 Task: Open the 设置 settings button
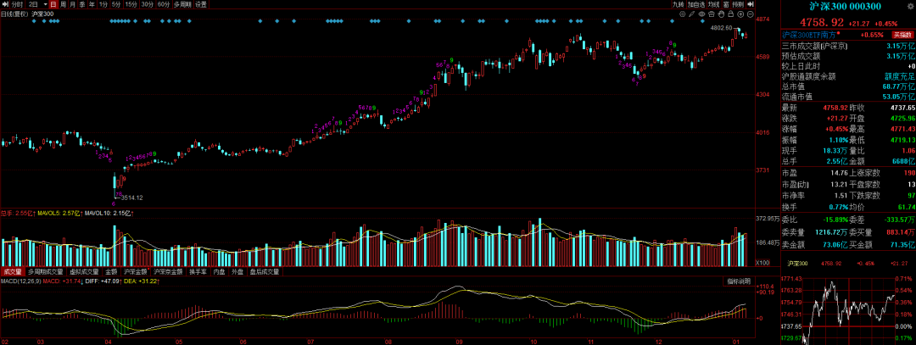click(x=201, y=4)
